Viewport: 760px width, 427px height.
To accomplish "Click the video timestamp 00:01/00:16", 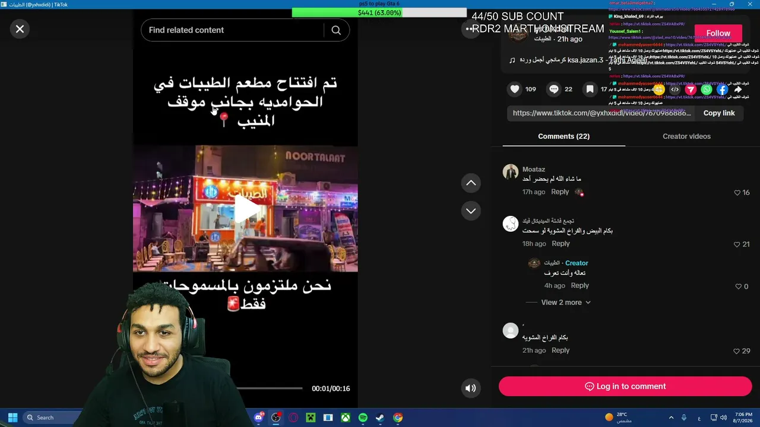I will coord(331,388).
